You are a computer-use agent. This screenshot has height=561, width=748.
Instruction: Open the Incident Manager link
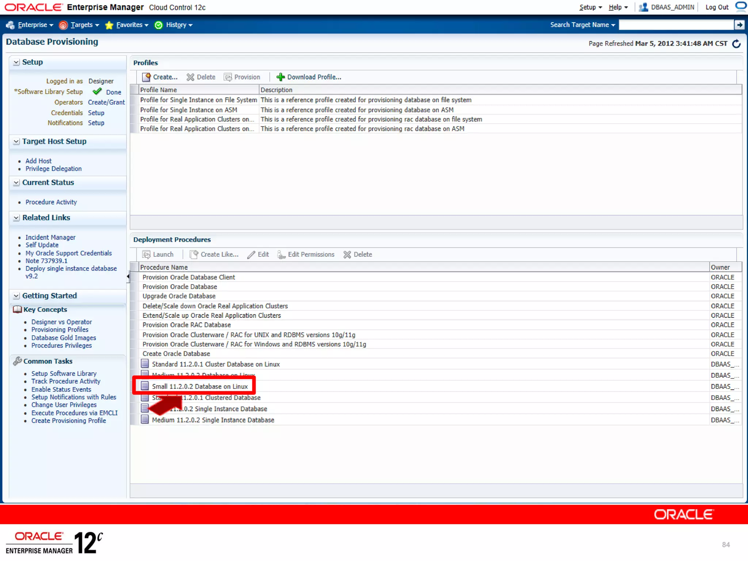(x=50, y=237)
